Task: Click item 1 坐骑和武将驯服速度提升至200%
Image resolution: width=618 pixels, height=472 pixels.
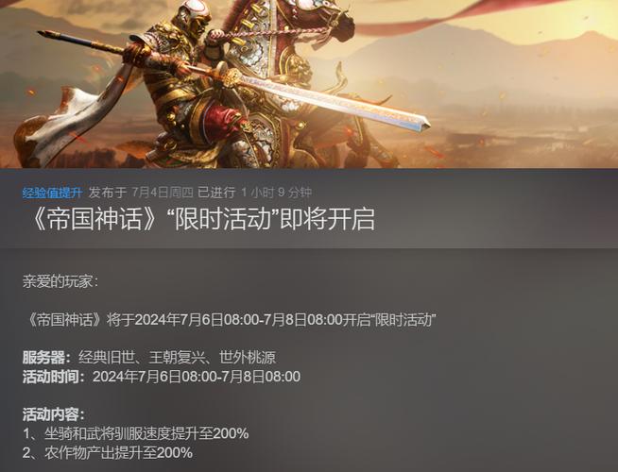Action: (135, 434)
